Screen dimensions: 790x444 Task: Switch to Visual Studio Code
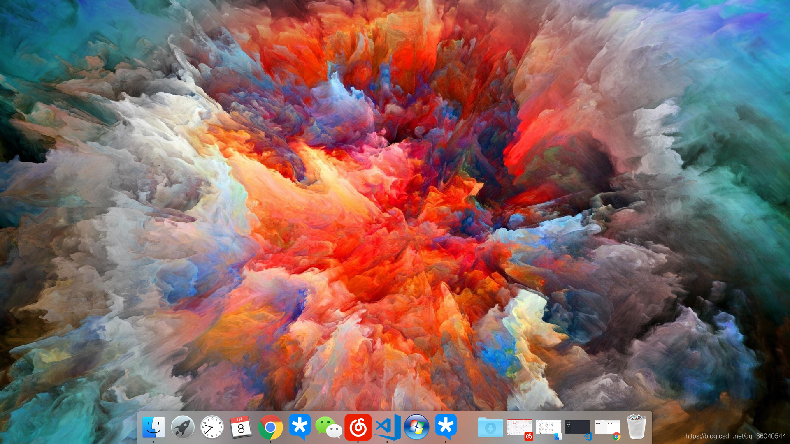387,427
